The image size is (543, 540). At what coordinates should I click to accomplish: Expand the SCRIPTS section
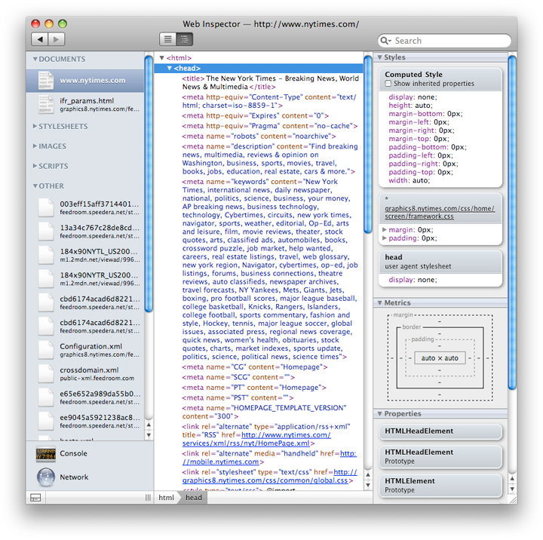[35, 166]
